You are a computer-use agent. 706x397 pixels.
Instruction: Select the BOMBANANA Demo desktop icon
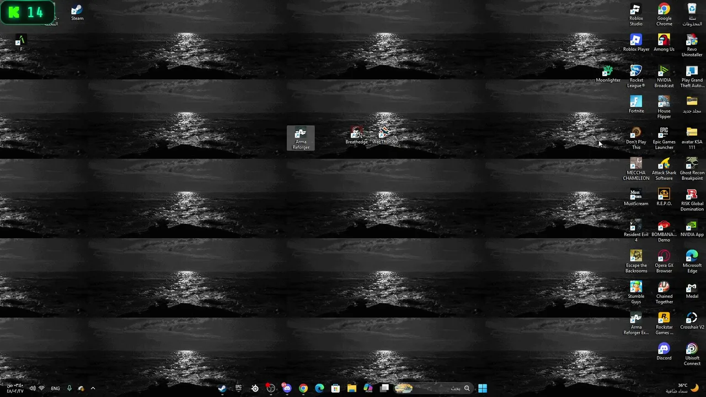pyautogui.click(x=664, y=232)
